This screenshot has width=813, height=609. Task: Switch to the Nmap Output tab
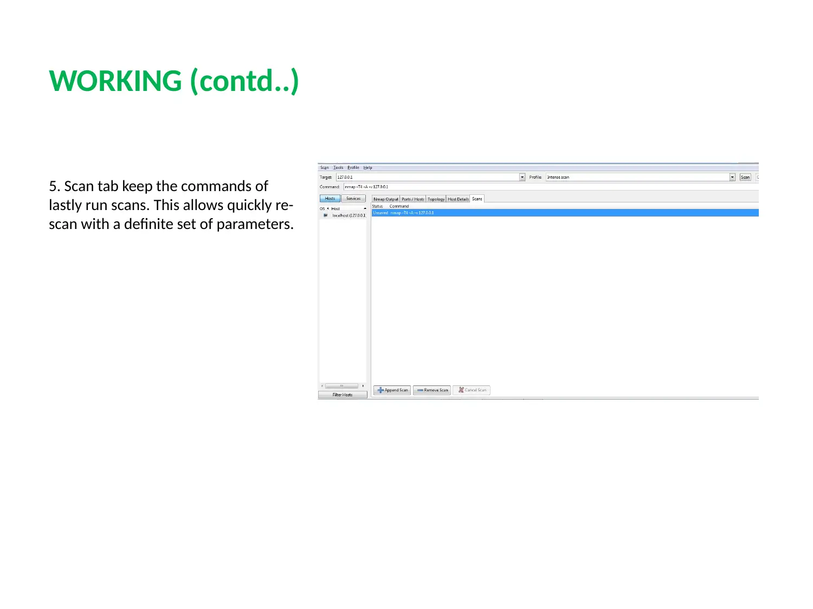(386, 199)
